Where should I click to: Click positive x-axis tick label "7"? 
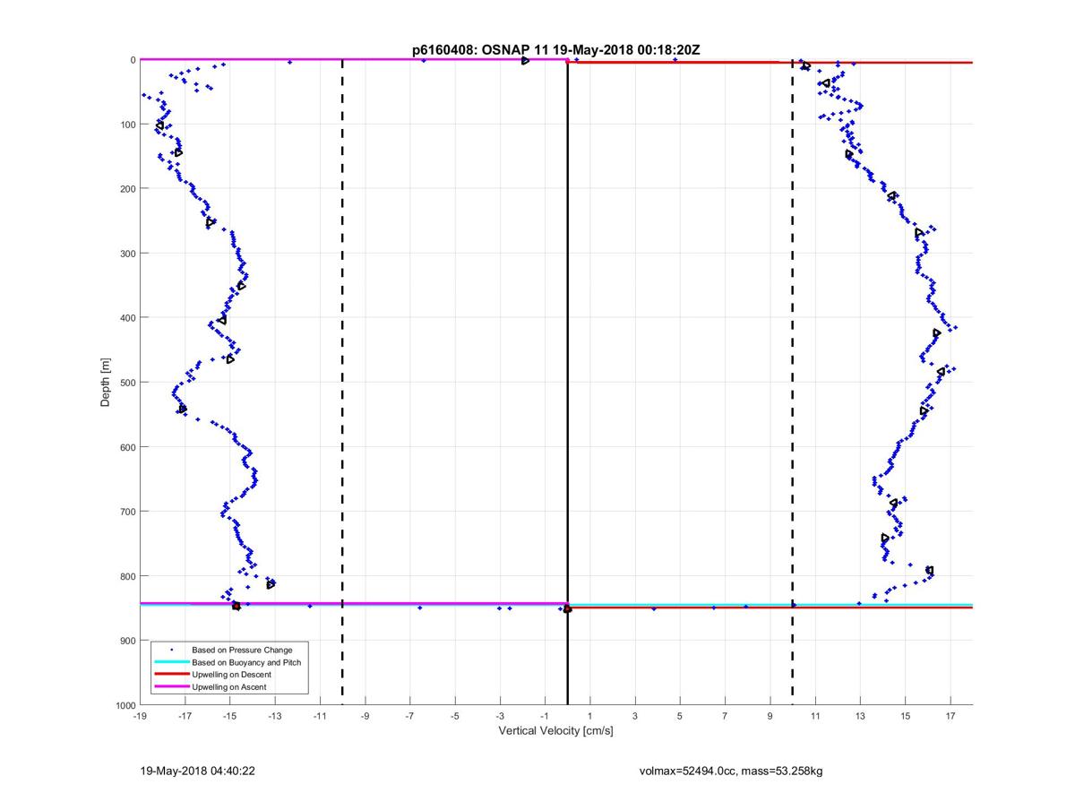pos(725,716)
